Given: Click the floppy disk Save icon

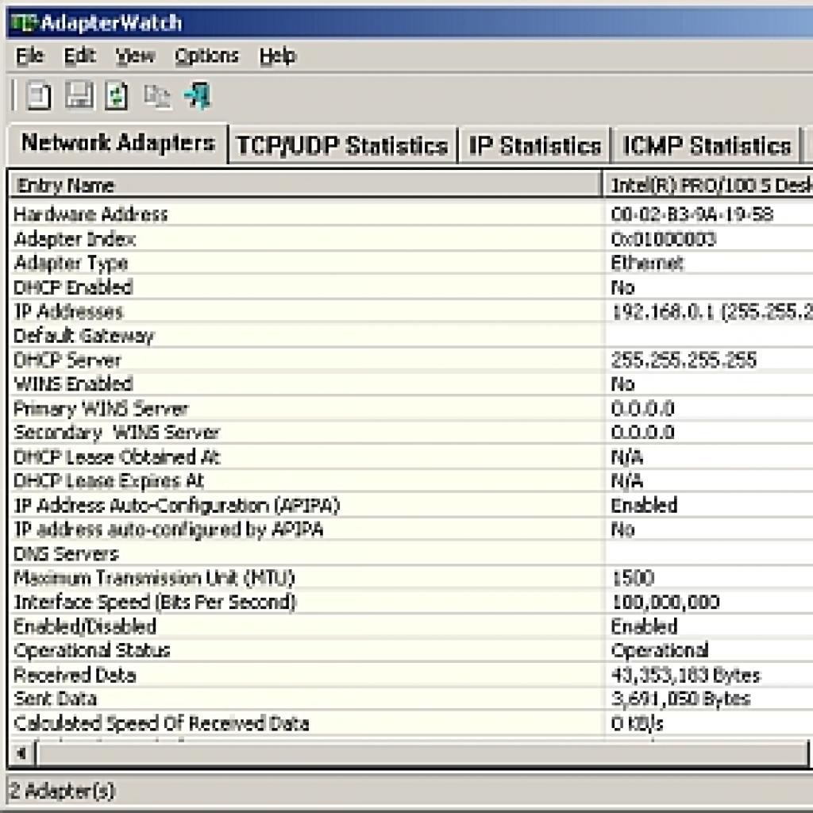Looking at the screenshot, I should coord(79,95).
